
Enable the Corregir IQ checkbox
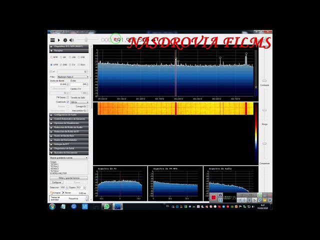(x=87, y=106)
